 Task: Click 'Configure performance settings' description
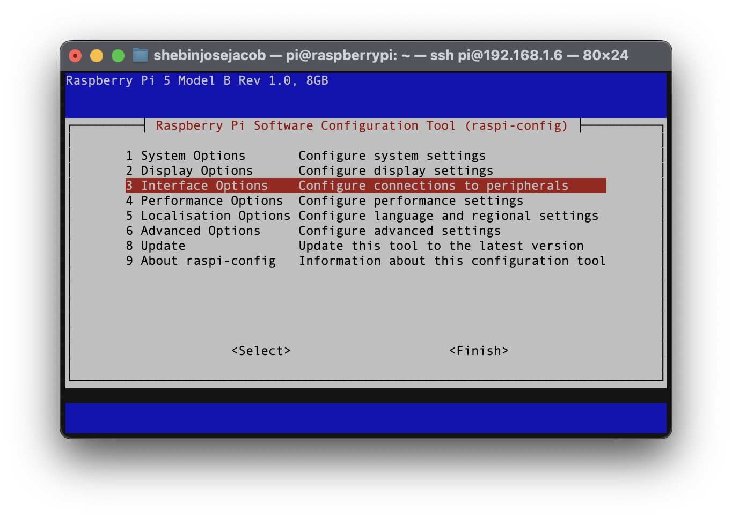(x=411, y=201)
